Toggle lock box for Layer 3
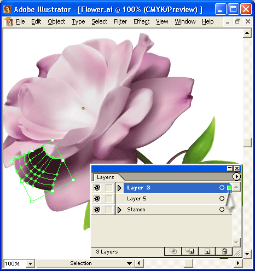This screenshot has height=271, width=255. [109, 188]
